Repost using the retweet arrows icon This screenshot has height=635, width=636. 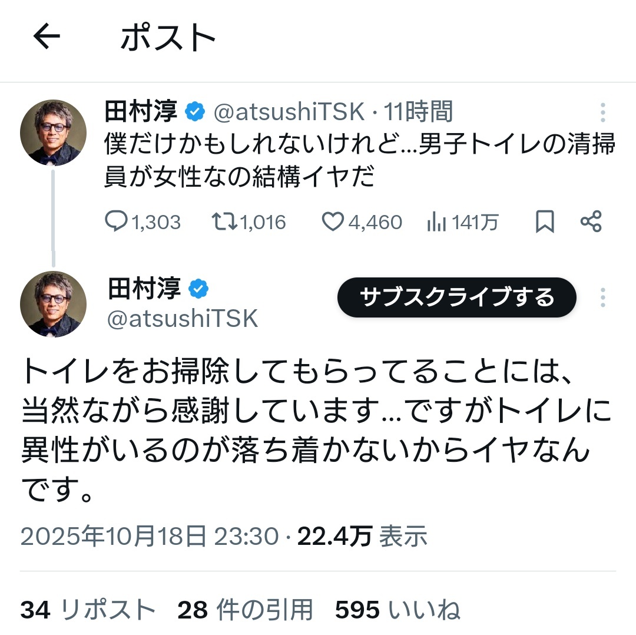[223, 221]
